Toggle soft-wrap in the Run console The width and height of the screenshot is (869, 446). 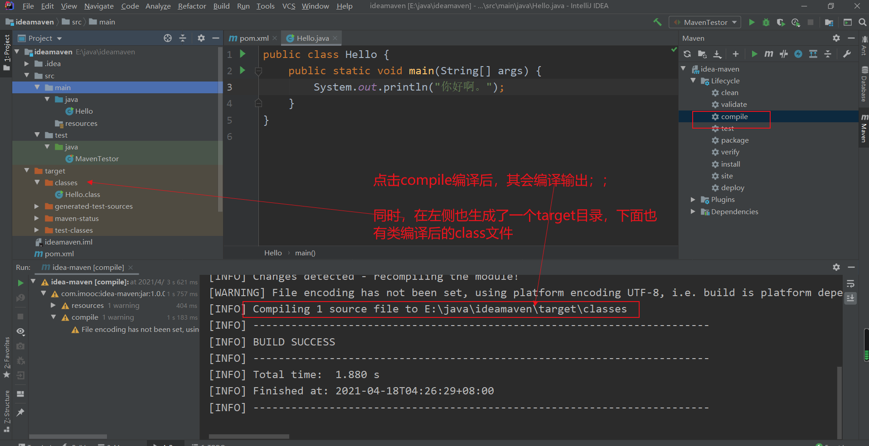[850, 283]
